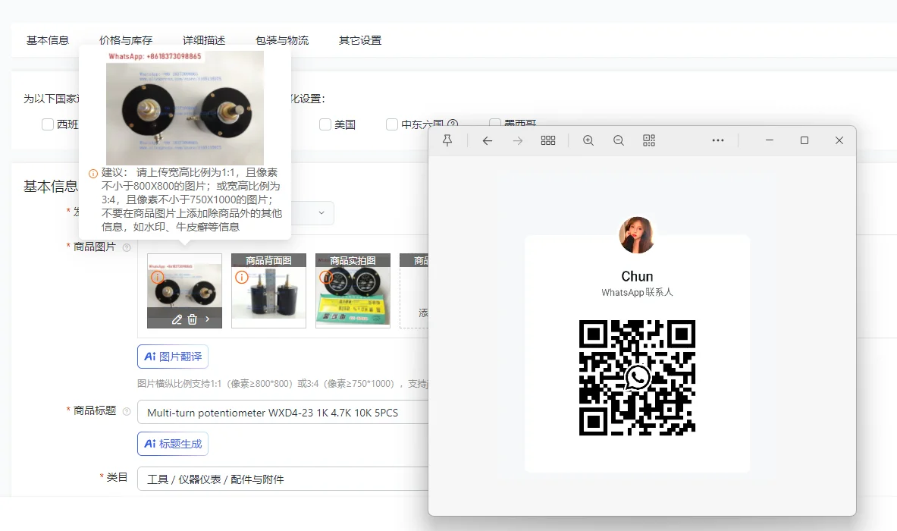Open the thumbnail grid view in the viewer
Viewport: 897px width, 531px height.
548,140
